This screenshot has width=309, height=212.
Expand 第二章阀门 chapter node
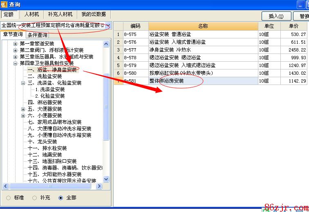pyautogui.click(x=16, y=50)
